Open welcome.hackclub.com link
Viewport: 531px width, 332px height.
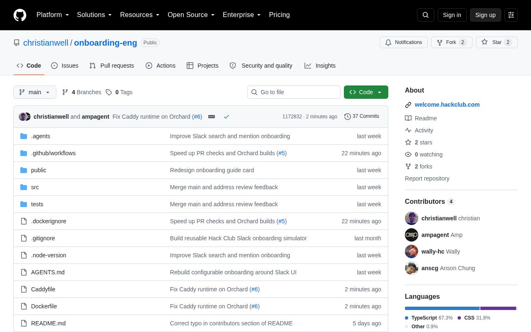coord(447,105)
